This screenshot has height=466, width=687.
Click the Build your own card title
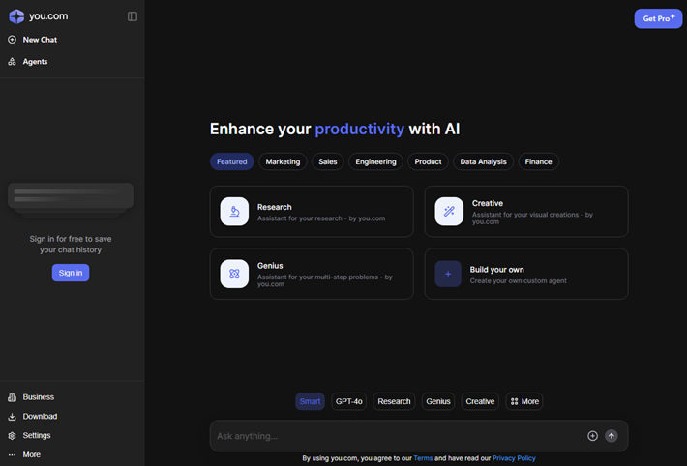point(496,270)
